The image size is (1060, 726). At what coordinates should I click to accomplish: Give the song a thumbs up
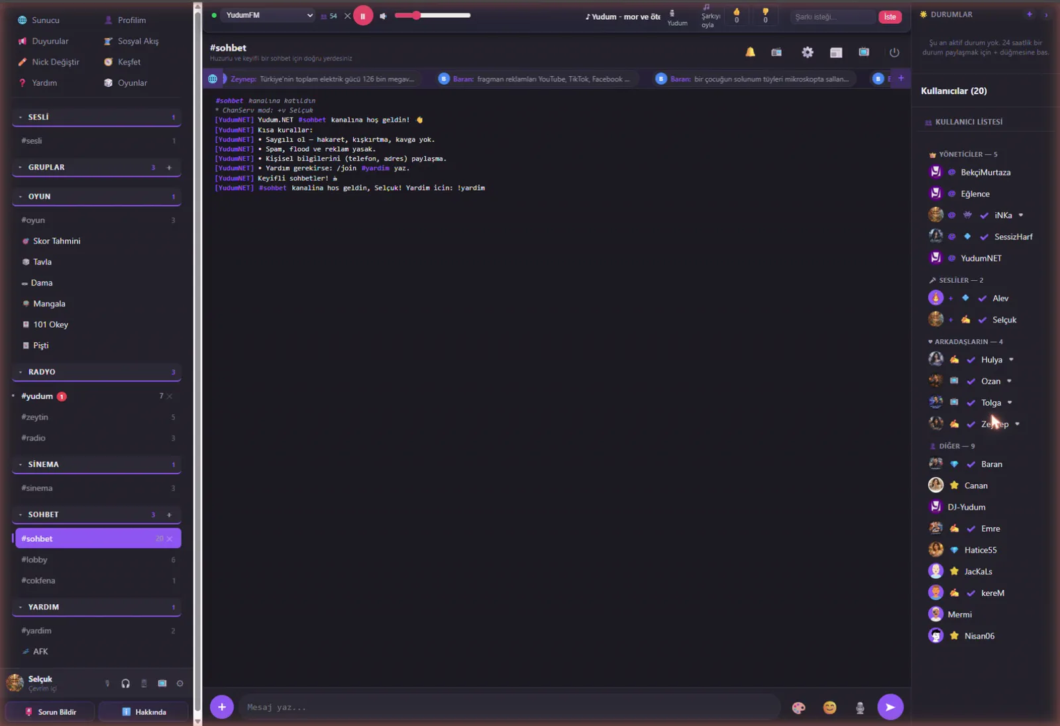pyautogui.click(x=736, y=15)
